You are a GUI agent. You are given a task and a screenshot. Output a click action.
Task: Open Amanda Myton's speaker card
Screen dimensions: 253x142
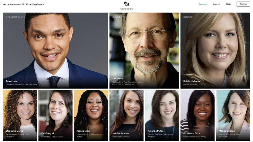pos(162,115)
